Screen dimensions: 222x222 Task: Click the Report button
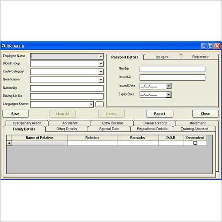(160, 114)
